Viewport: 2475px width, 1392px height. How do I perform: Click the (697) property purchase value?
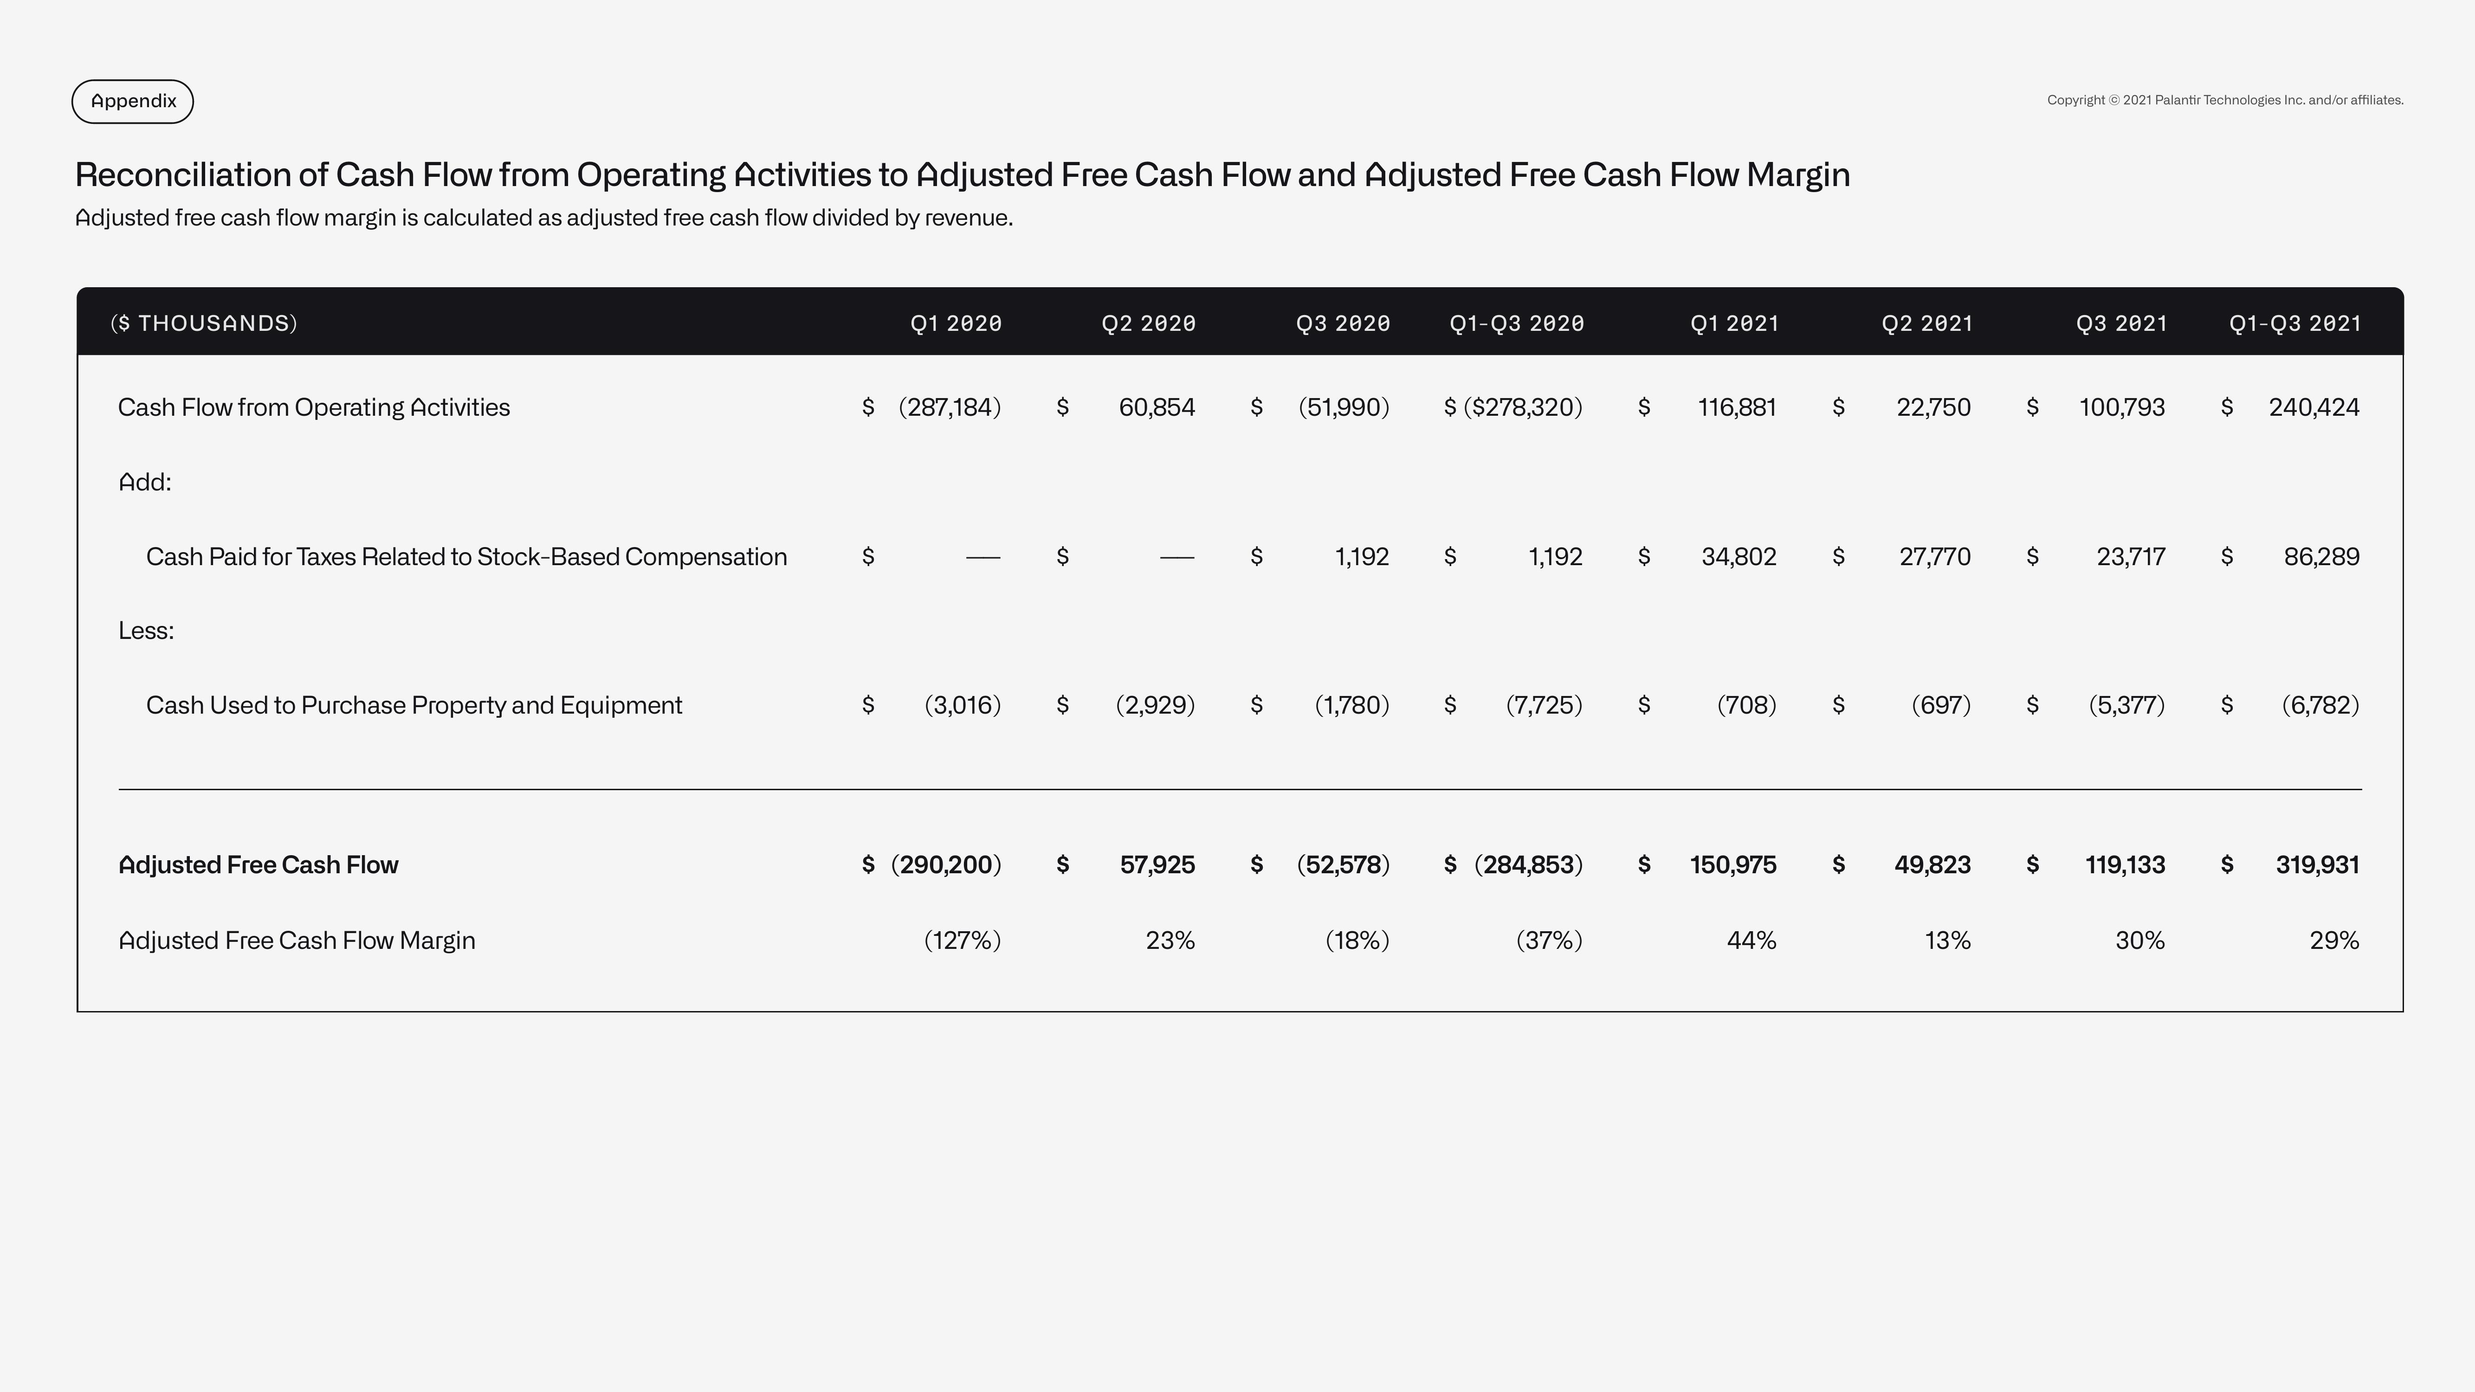pyautogui.click(x=1941, y=705)
